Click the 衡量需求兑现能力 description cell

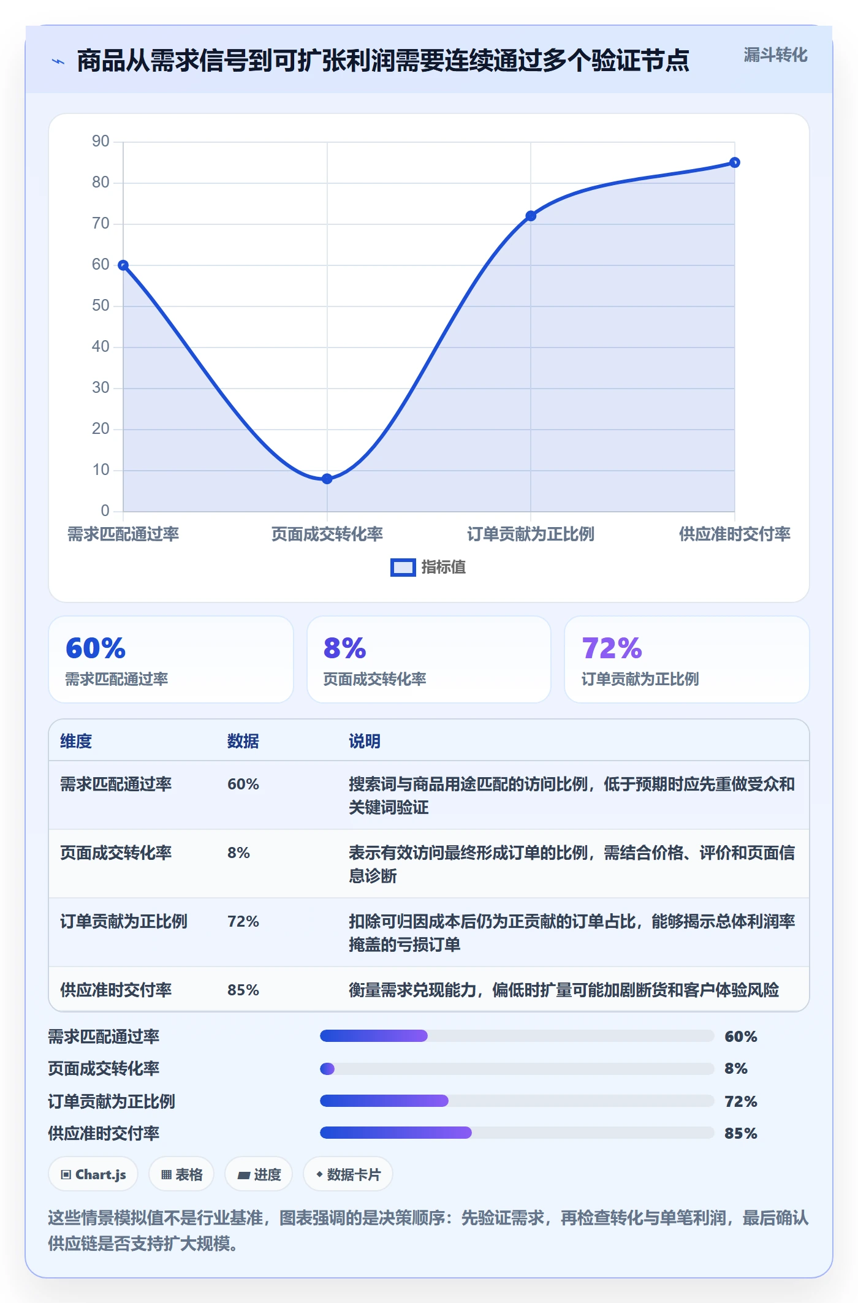pos(564,990)
